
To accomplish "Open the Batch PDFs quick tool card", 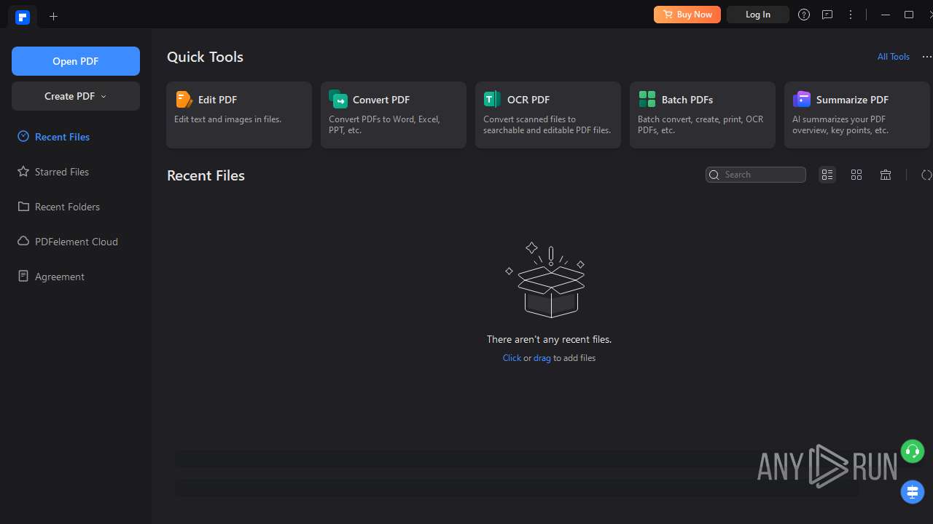I will coord(703,115).
